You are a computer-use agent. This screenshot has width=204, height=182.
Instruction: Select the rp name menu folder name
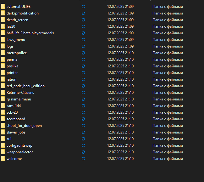pyautogui.click(x=19, y=99)
